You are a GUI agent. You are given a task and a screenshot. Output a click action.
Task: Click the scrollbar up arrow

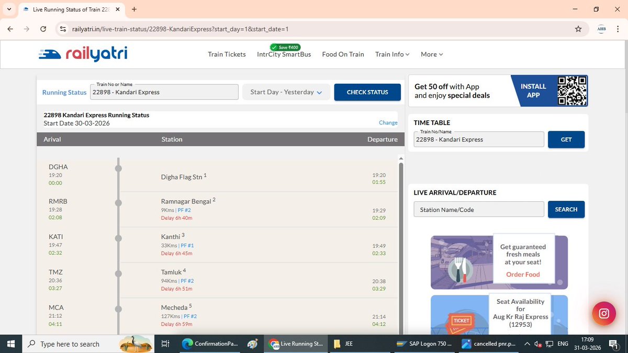(x=401, y=158)
